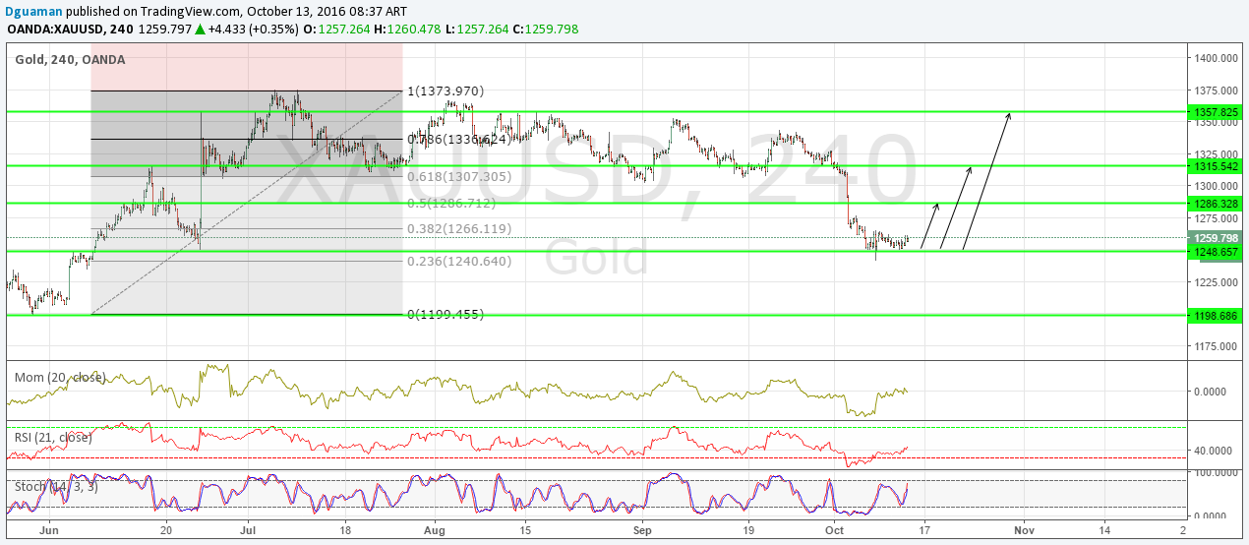This screenshot has width=1249, height=545.
Task: Select the low value L:1257.264
Action: pyautogui.click(x=476, y=30)
